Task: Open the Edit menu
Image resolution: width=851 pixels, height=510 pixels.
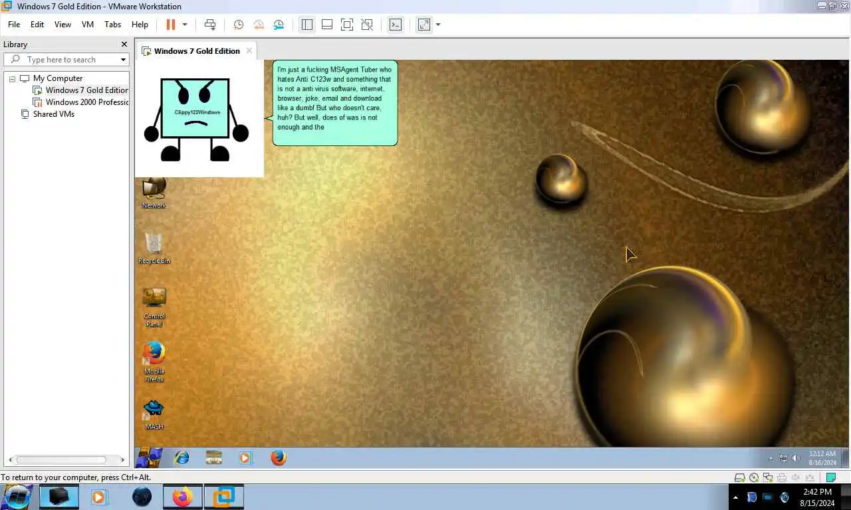Action: [x=37, y=25]
